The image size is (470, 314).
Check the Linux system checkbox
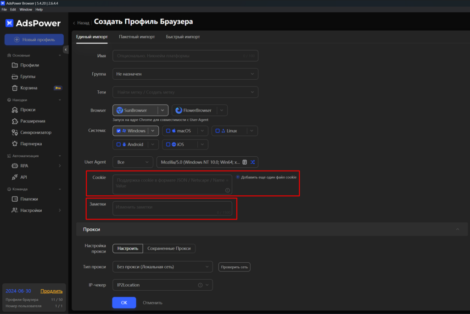218,131
